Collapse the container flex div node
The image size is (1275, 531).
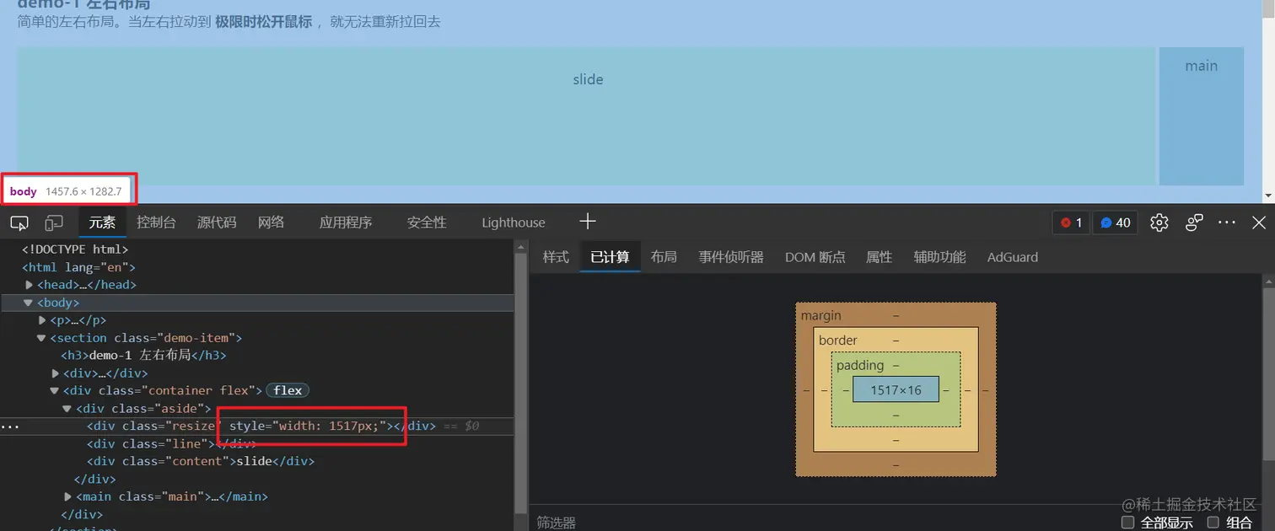55,391
